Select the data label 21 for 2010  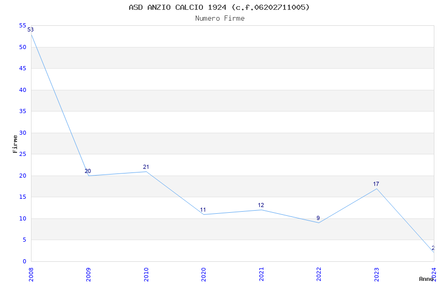(x=146, y=167)
